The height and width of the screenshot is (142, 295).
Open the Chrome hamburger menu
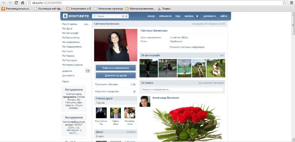(291, 3)
